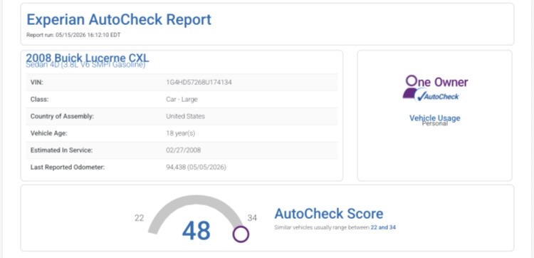Image resolution: width=534 pixels, height=258 pixels.
Task: Click the Country of Assembly: label
Action: pos(62,116)
